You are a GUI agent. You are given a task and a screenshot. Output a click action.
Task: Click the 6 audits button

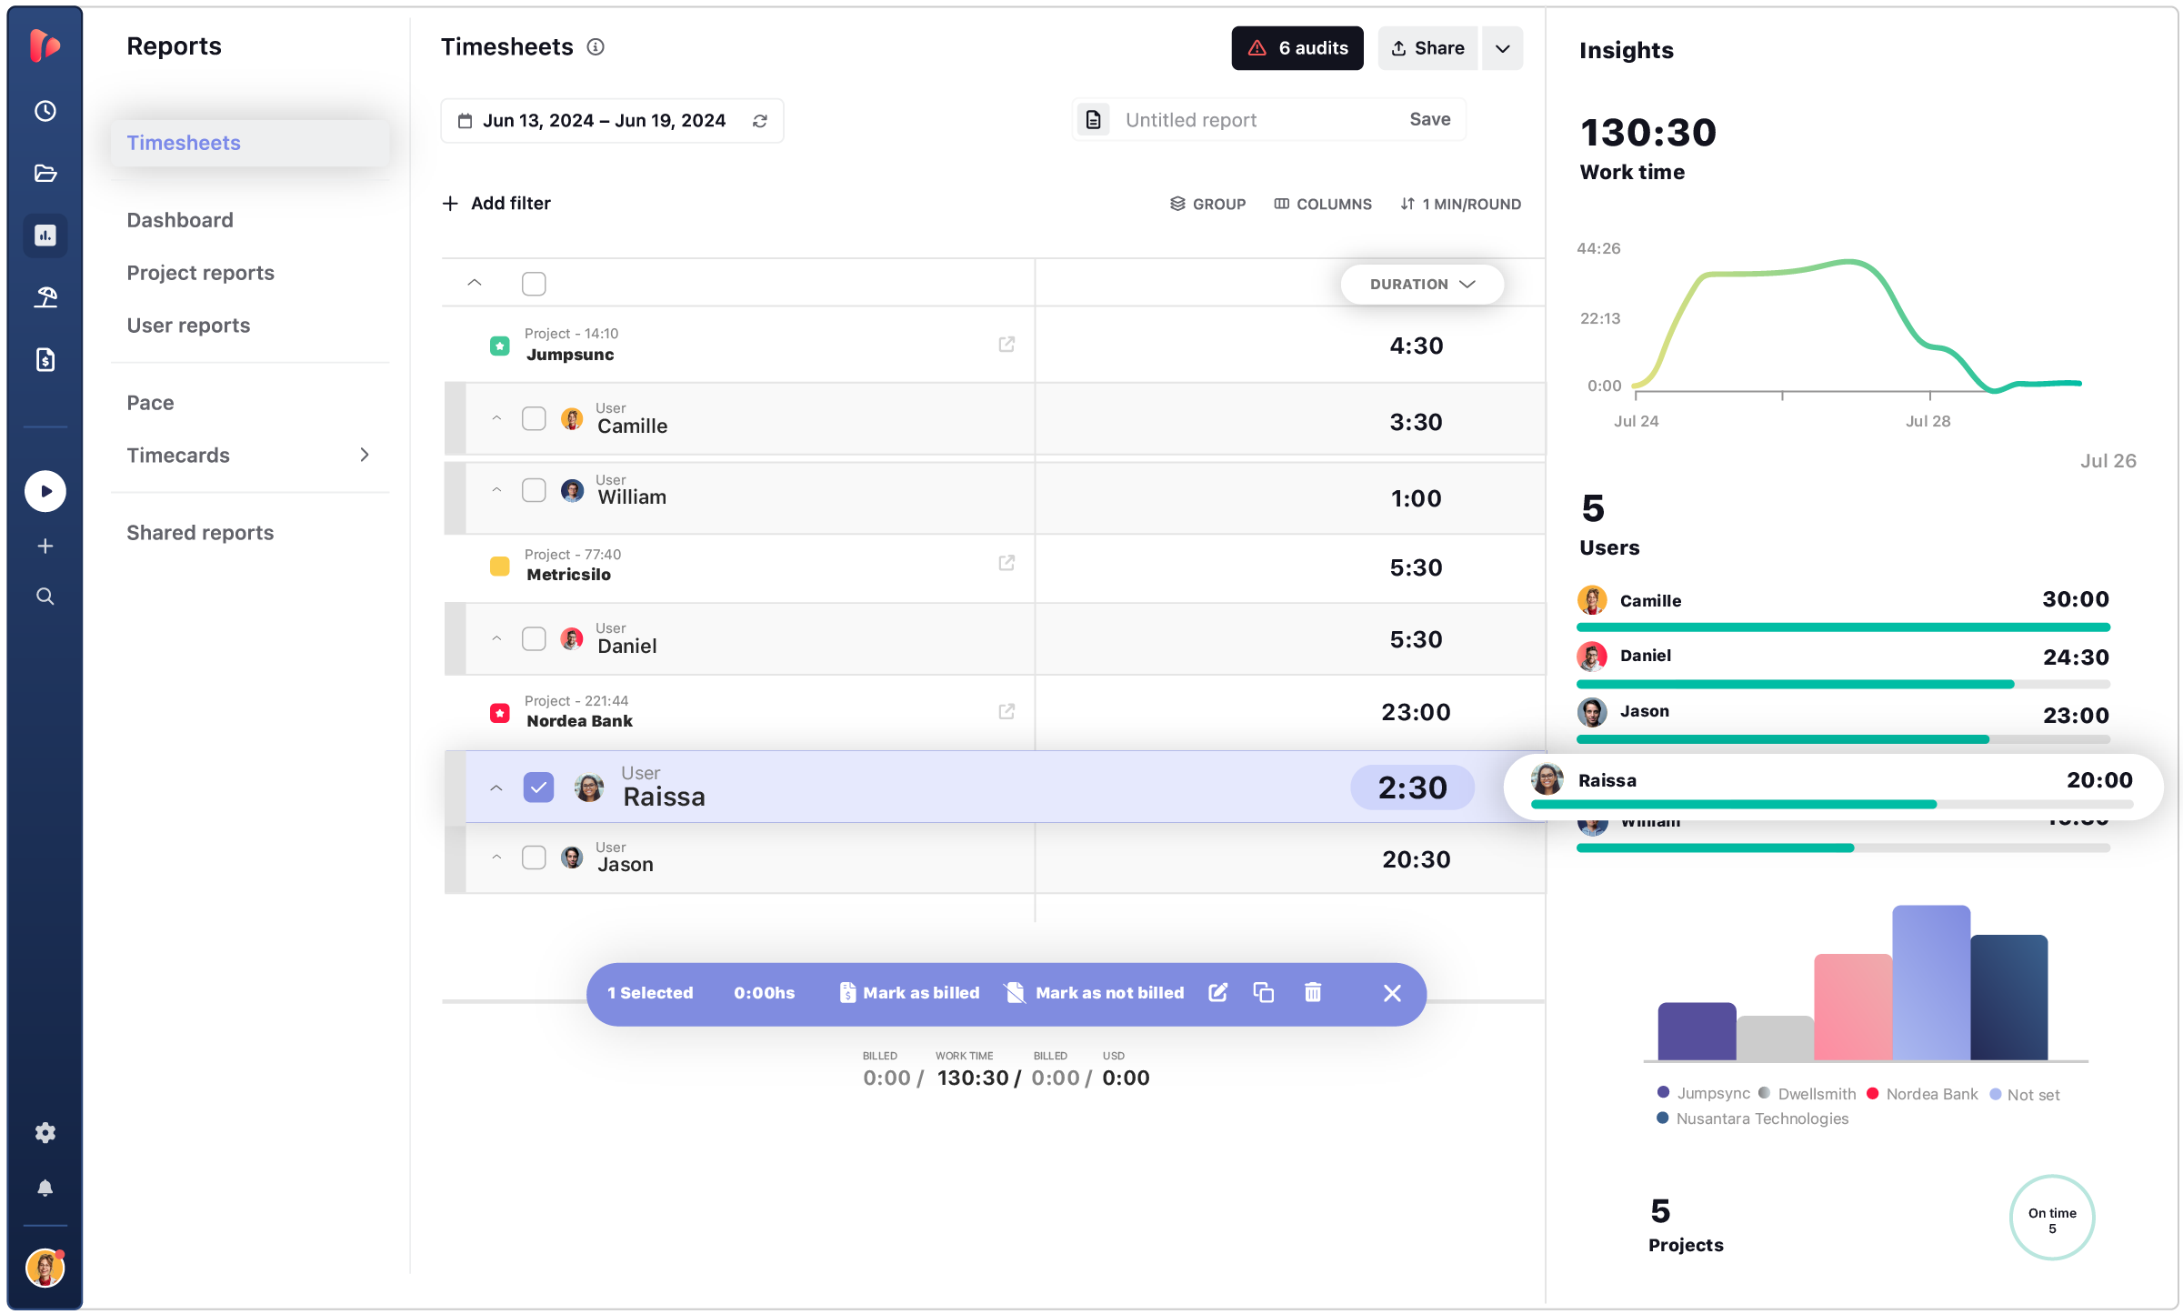click(1297, 47)
